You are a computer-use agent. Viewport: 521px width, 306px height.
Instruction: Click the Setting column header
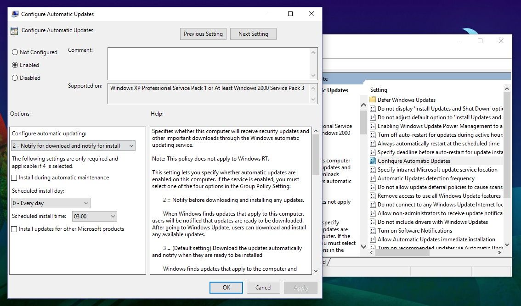379,90
